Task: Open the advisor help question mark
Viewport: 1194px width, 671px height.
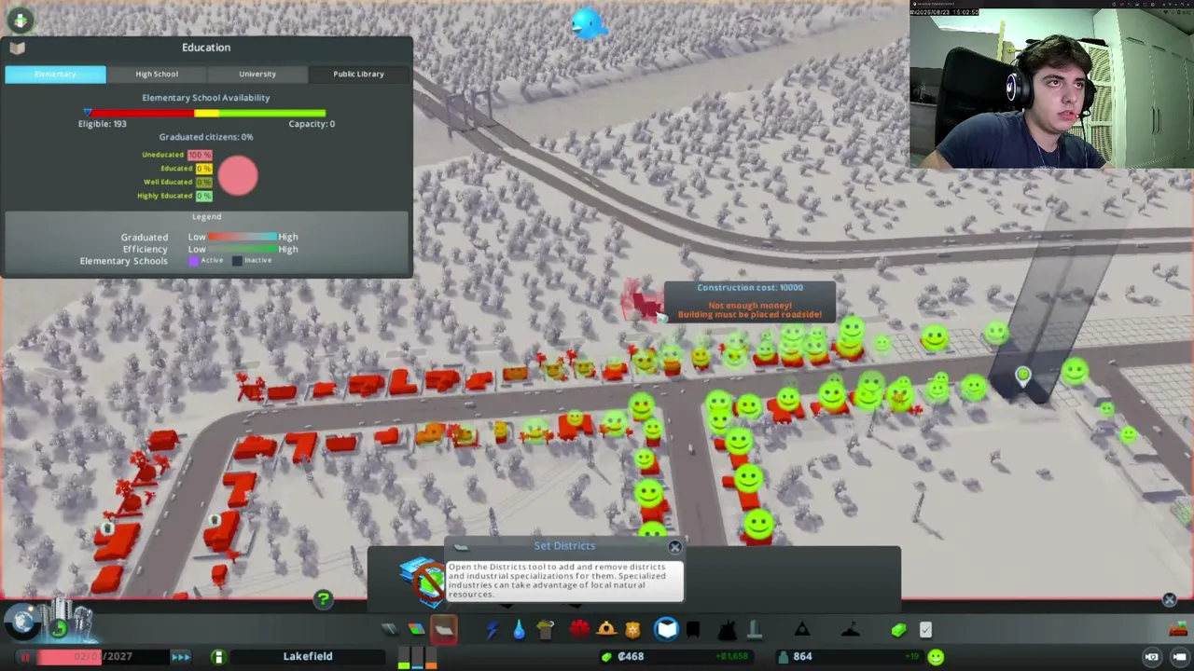Action: pyautogui.click(x=323, y=599)
